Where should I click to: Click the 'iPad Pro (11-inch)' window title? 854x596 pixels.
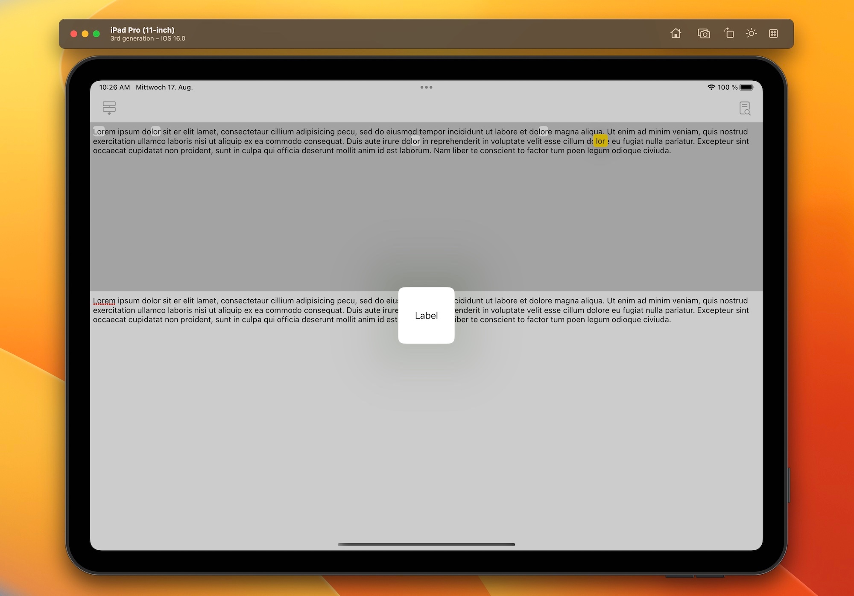pyautogui.click(x=142, y=30)
